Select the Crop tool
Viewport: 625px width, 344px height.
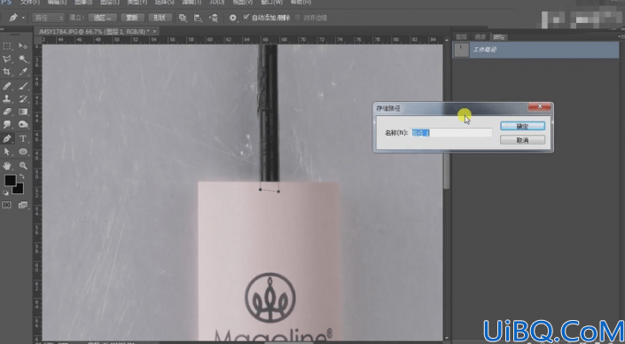(7, 72)
